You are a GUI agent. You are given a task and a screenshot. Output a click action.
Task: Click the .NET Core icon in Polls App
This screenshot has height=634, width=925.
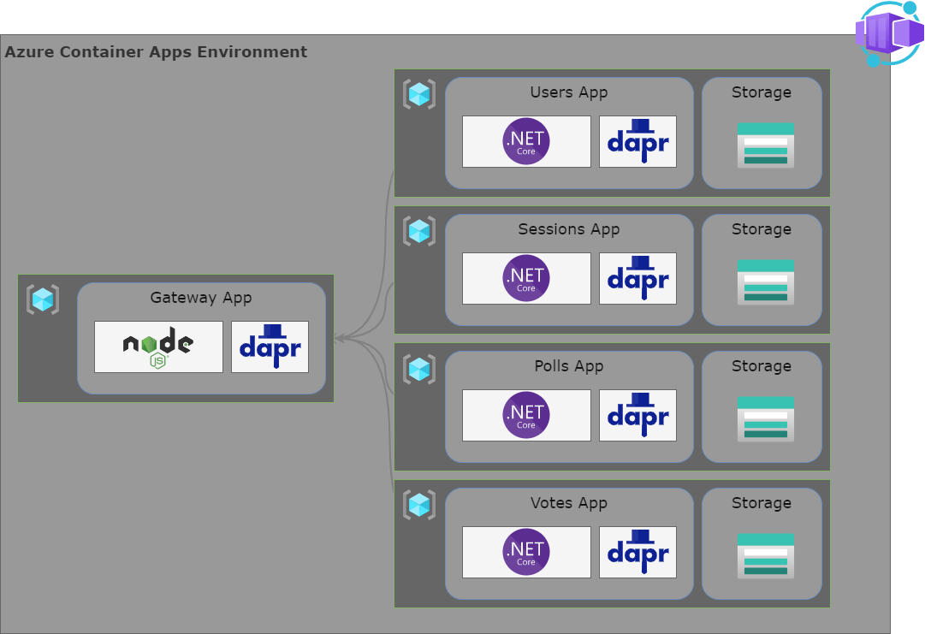point(525,415)
